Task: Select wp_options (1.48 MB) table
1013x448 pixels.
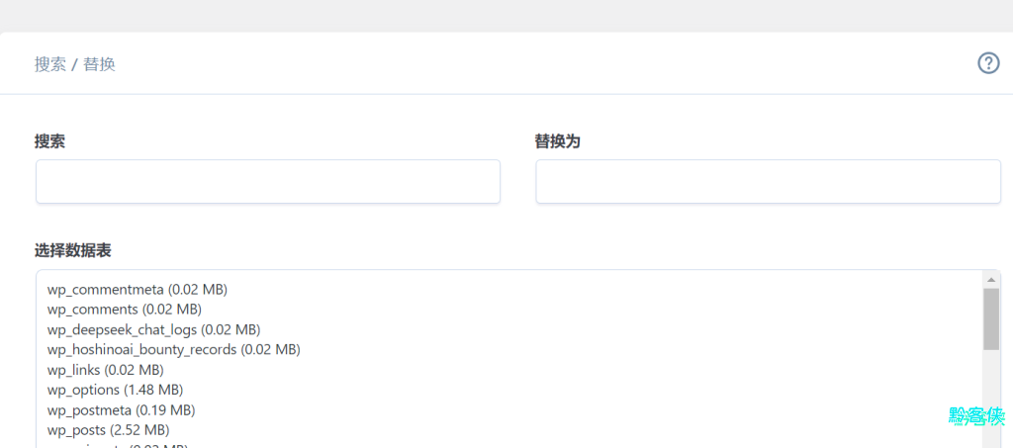Action: tap(115, 390)
